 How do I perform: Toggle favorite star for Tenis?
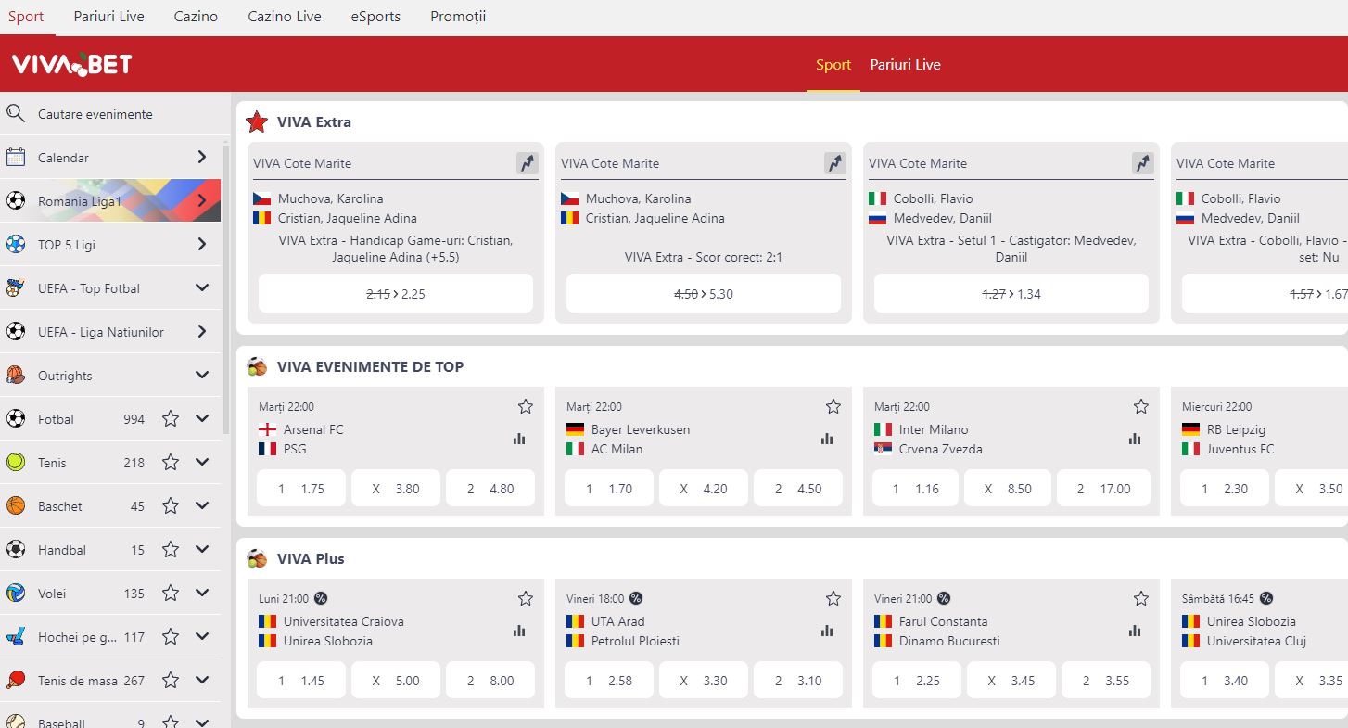(x=171, y=463)
